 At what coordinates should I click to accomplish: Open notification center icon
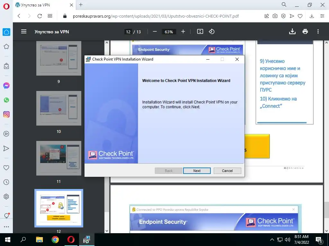pyautogui.click(x=319, y=240)
